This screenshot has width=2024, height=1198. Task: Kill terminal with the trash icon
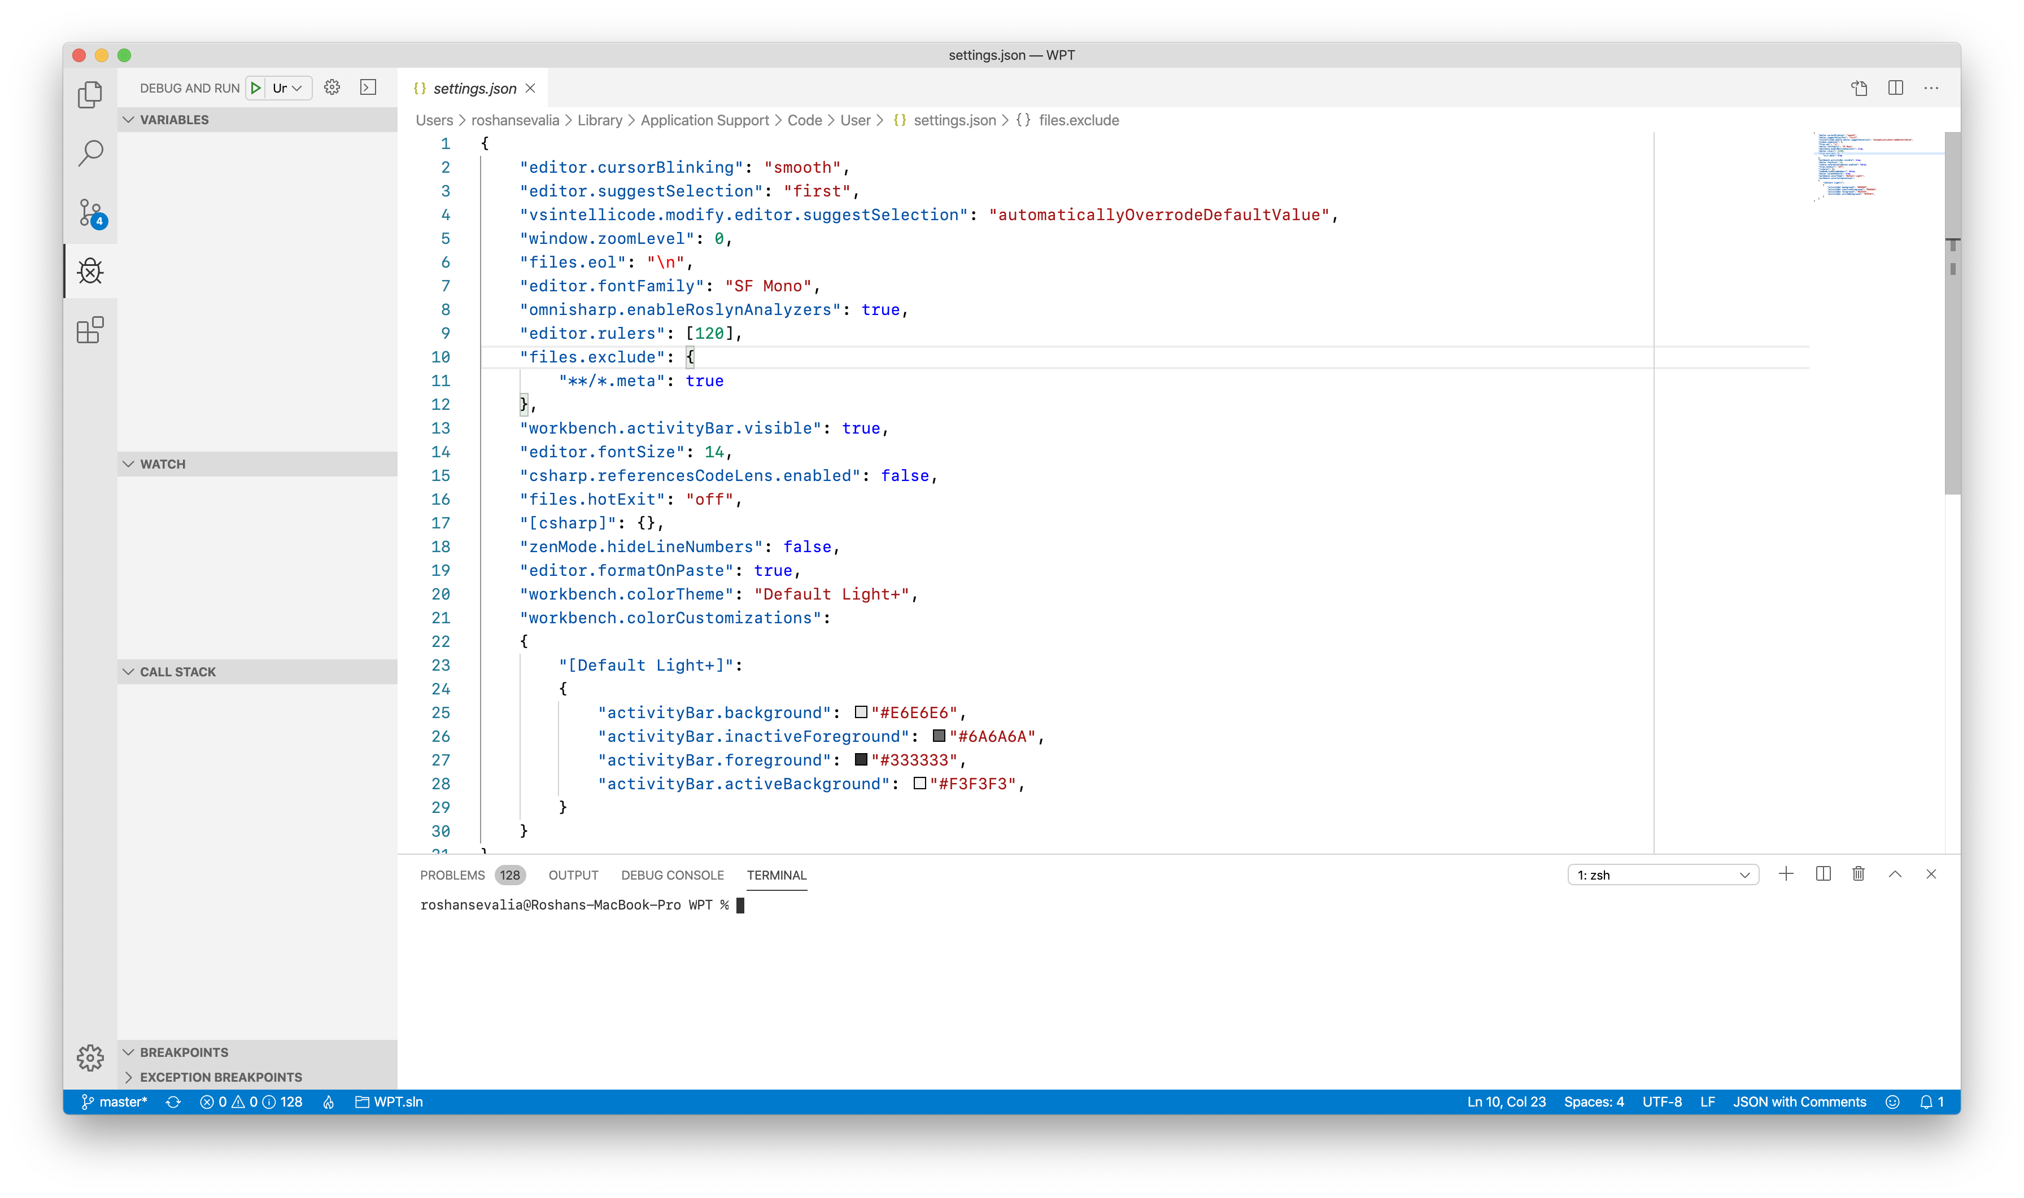point(1858,875)
